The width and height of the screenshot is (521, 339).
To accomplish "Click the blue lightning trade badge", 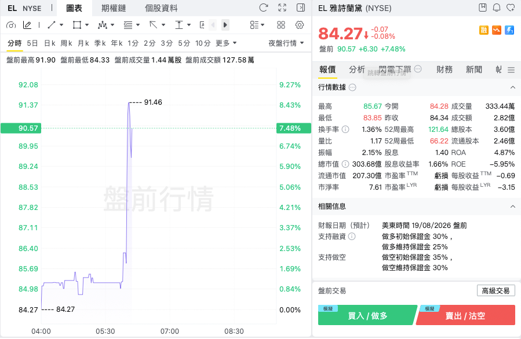I will pos(509,30).
